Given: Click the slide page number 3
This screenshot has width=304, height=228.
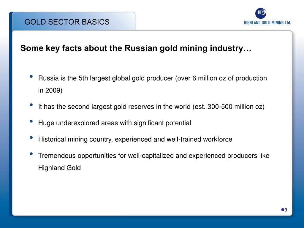Looking at the screenshot, I should 286,210.
